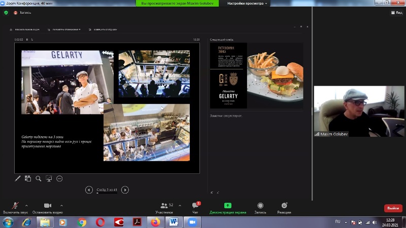
Task: Click the black screen slideshow icon
Action: (49, 178)
